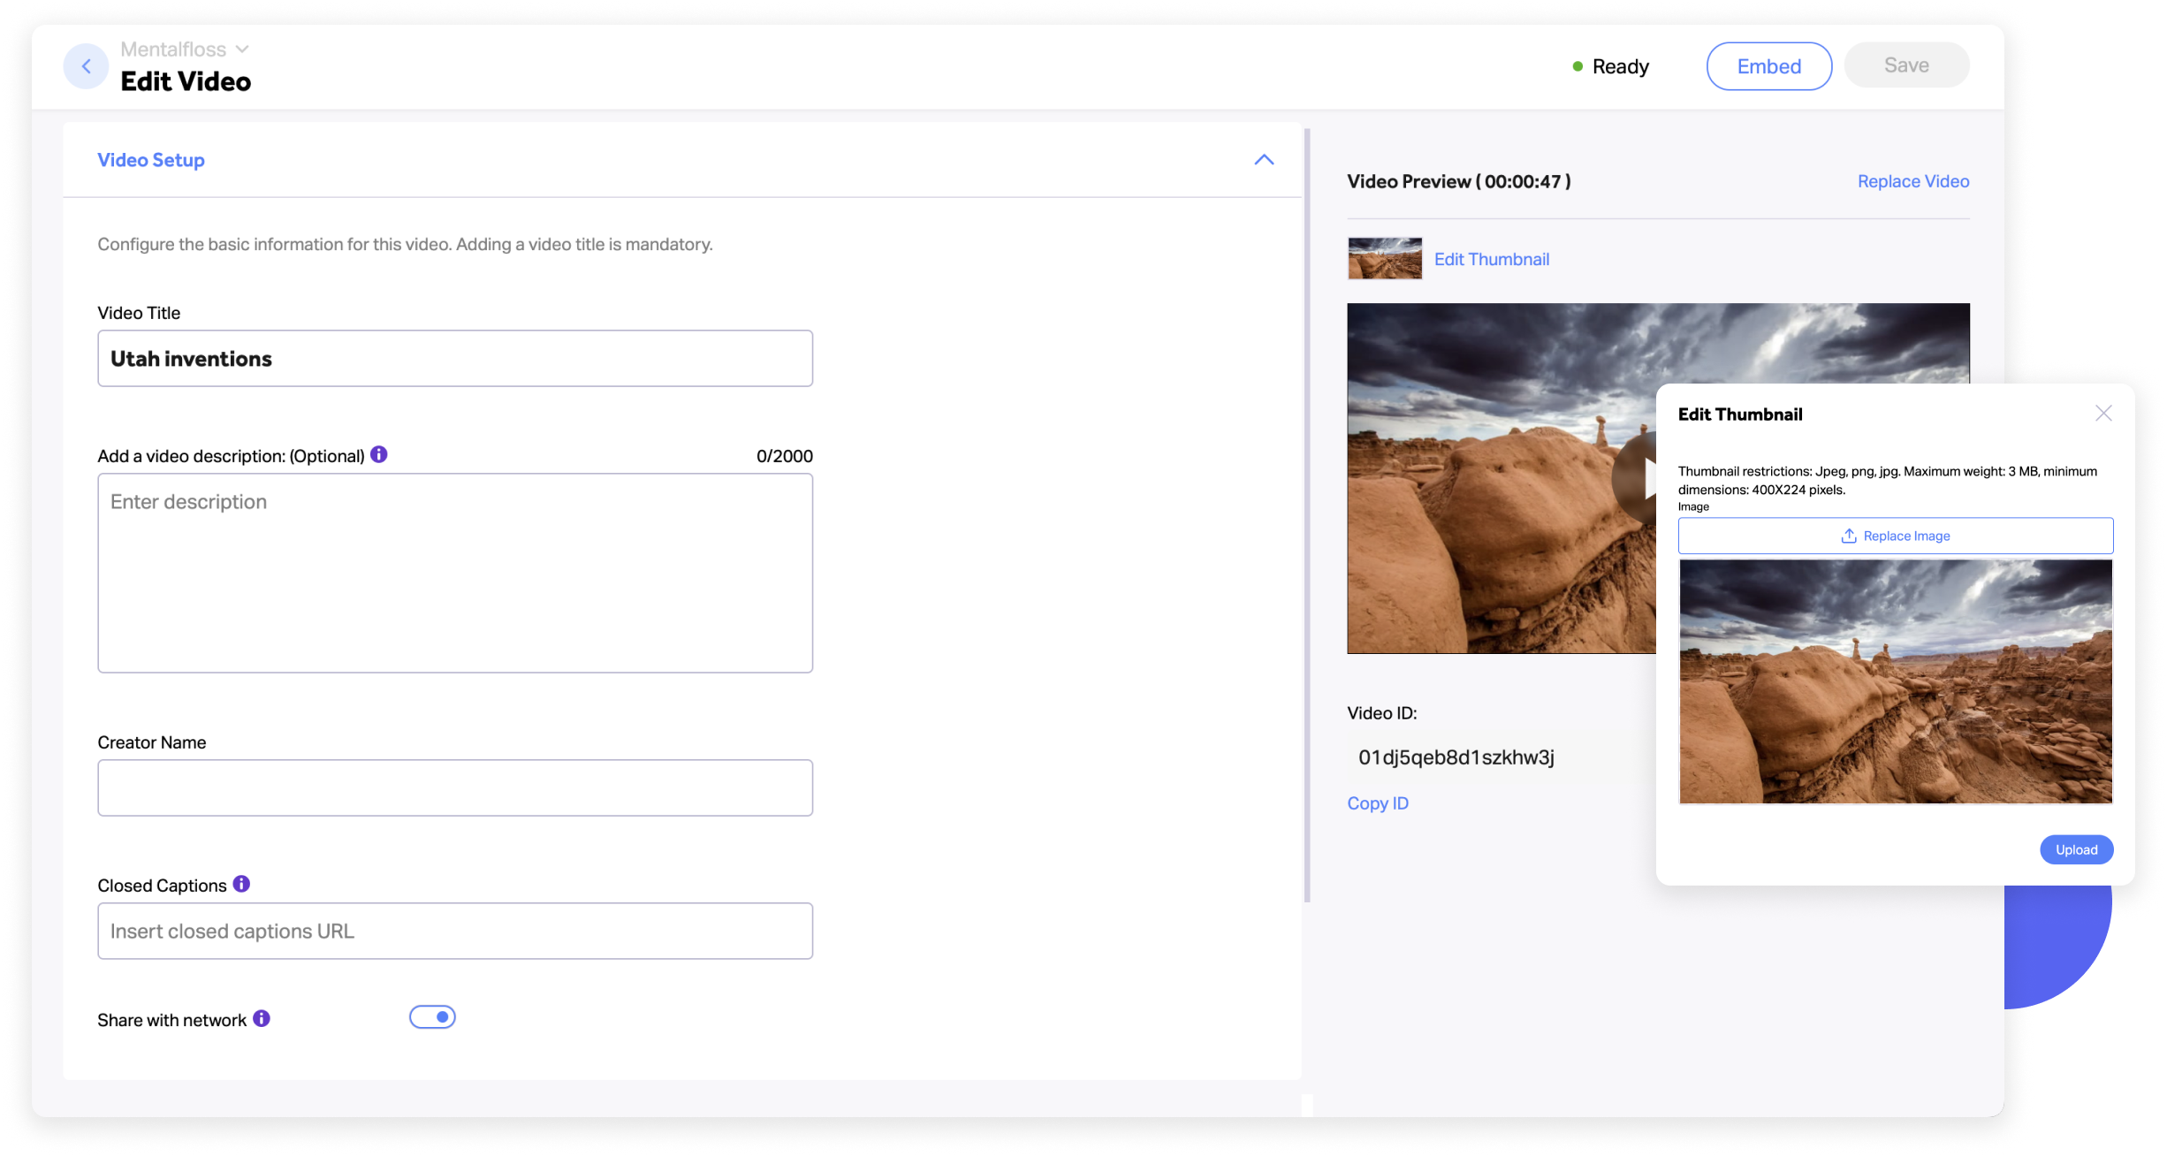Toggle the Share with network switch
2167x1156 pixels.
432,1017
